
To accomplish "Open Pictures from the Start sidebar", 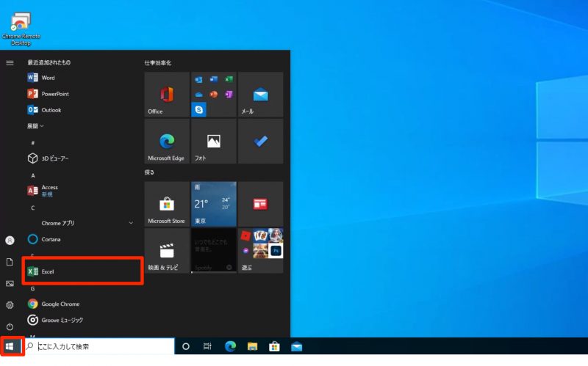I will [x=10, y=284].
